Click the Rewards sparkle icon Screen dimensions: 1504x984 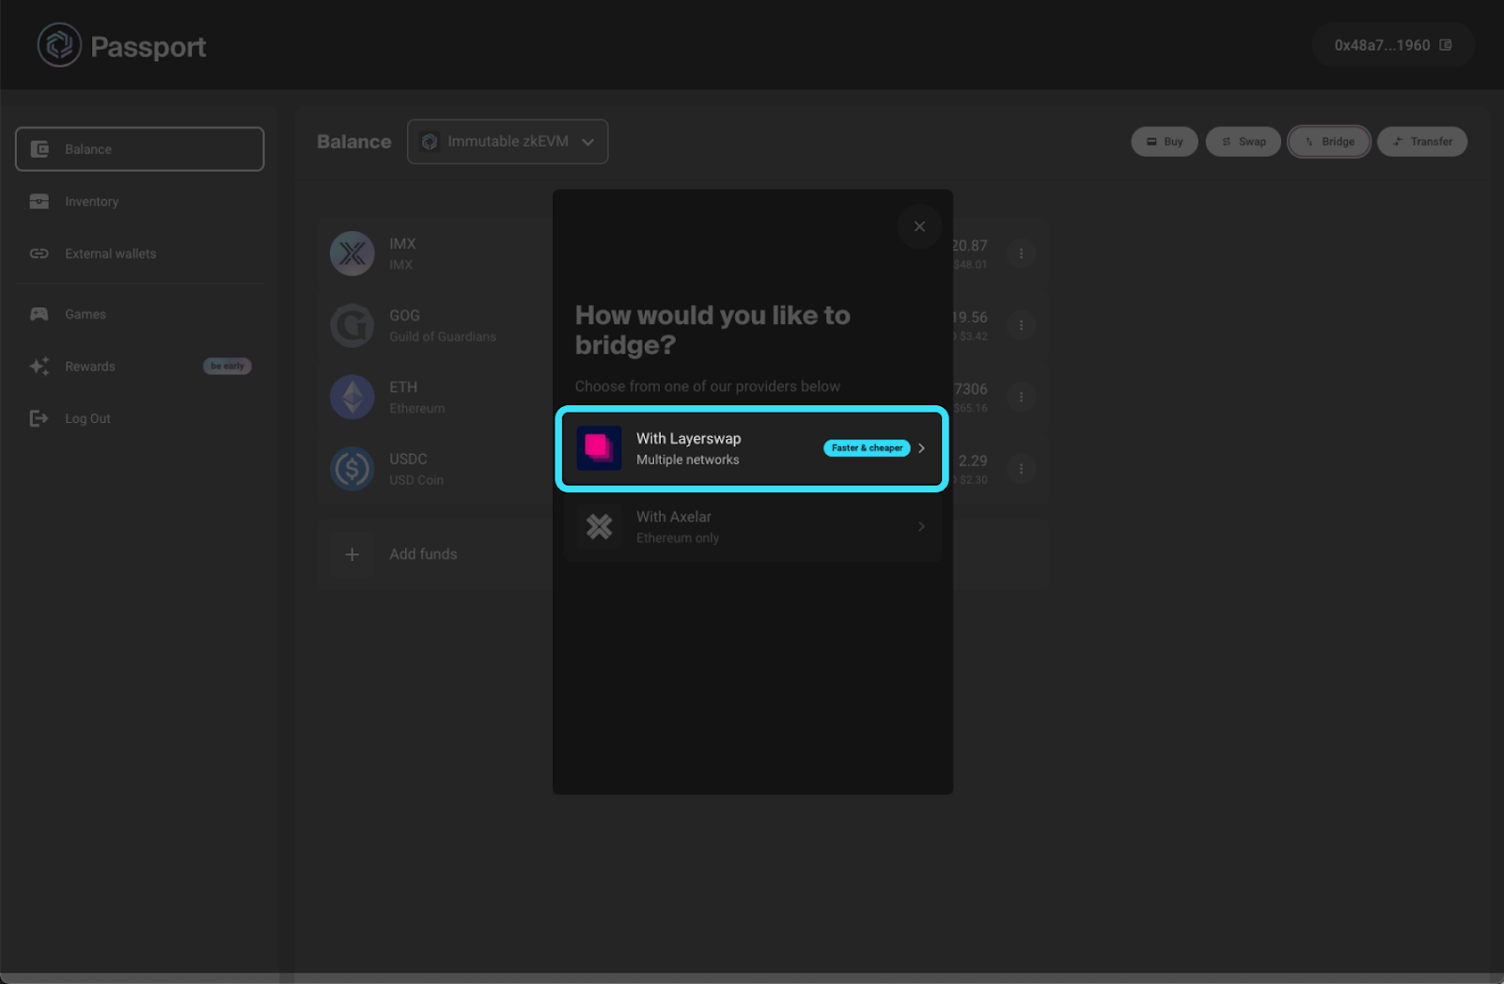(39, 367)
